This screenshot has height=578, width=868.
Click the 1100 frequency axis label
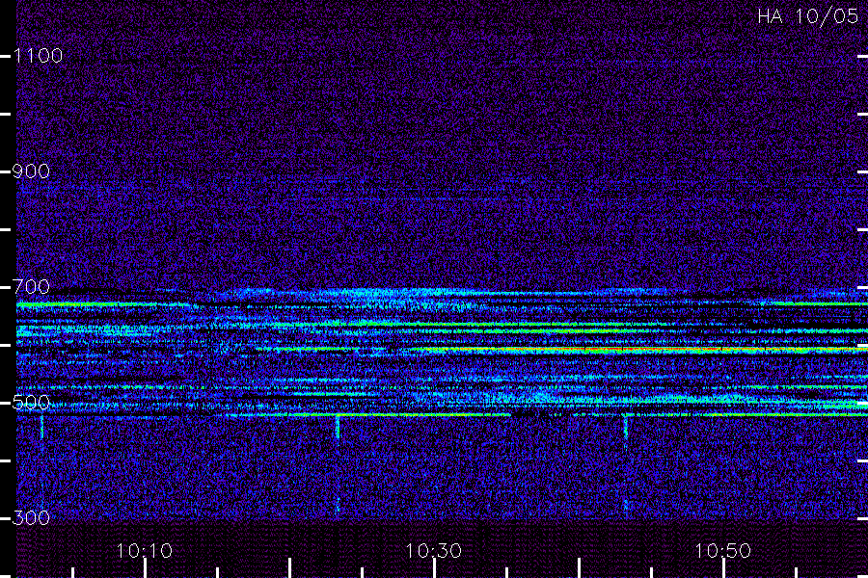tap(39, 56)
